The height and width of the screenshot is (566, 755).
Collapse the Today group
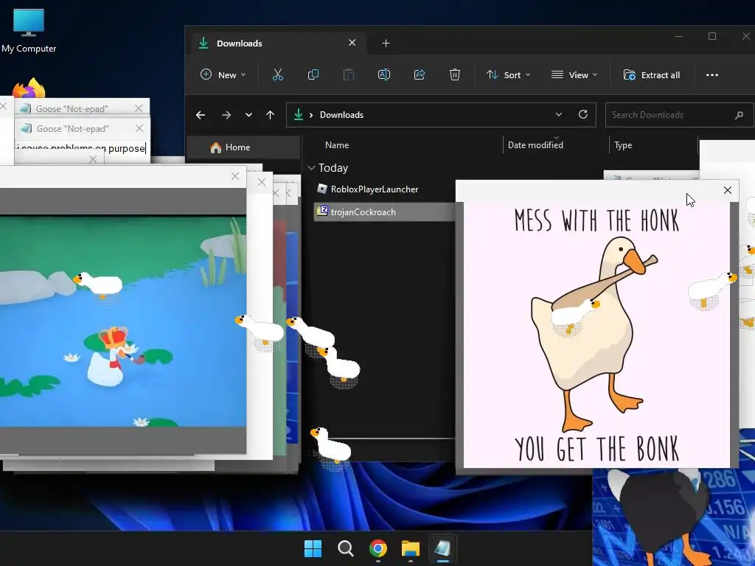(312, 168)
